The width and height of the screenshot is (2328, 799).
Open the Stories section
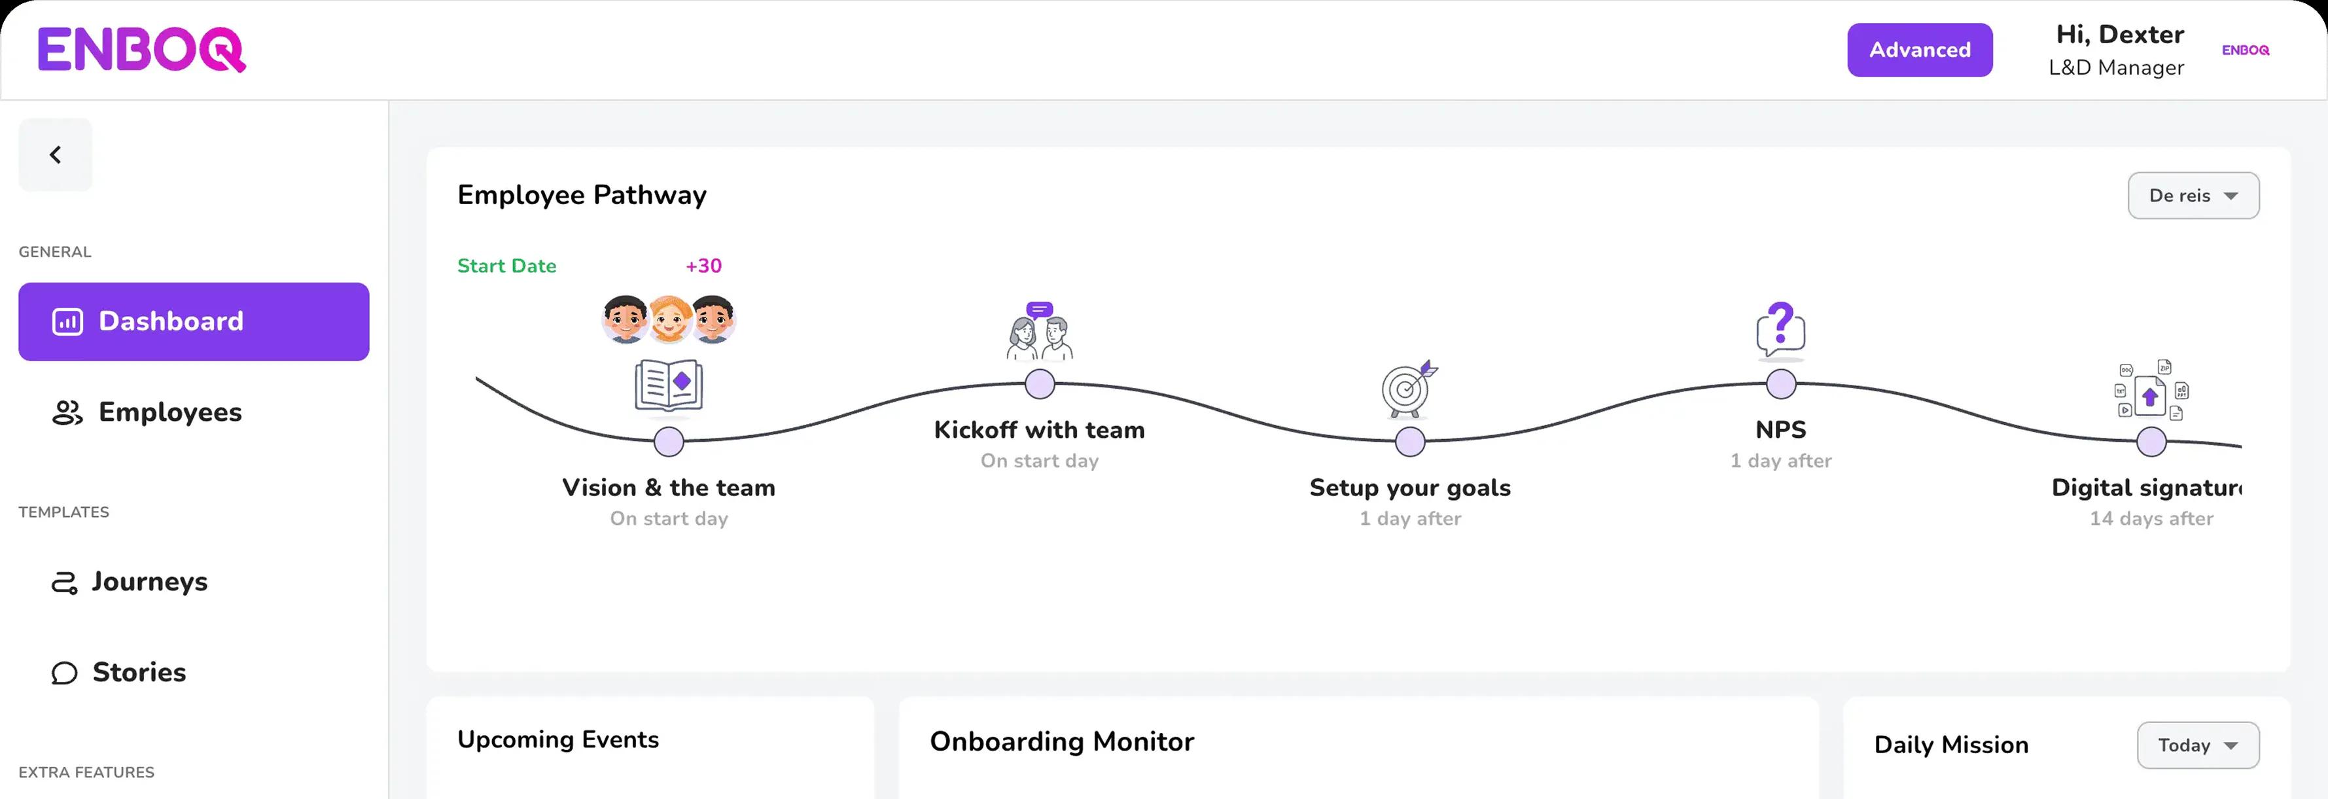[x=138, y=673]
